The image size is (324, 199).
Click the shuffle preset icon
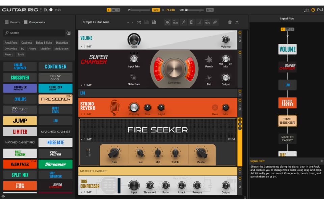click(x=139, y=22)
